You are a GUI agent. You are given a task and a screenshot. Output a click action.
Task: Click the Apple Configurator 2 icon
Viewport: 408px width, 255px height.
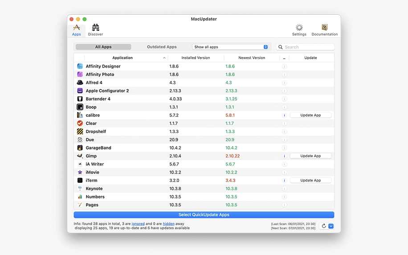click(x=80, y=91)
